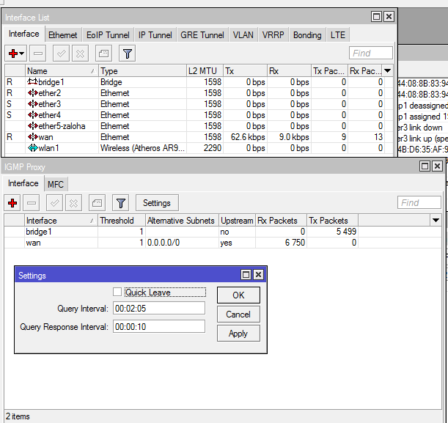Close the Settings dialog
This screenshot has width=448, height=423.
[x=258, y=275]
